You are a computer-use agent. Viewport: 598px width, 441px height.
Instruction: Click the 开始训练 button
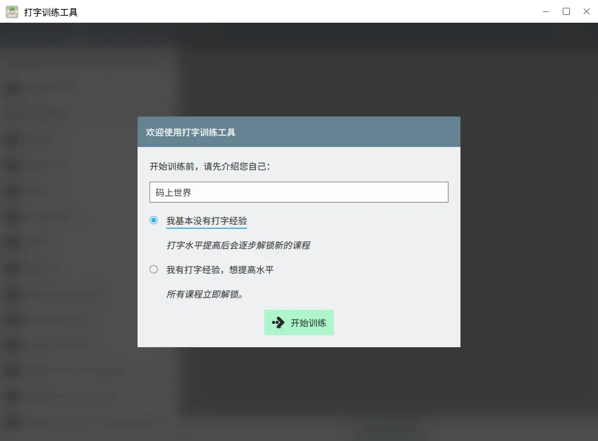click(x=299, y=323)
